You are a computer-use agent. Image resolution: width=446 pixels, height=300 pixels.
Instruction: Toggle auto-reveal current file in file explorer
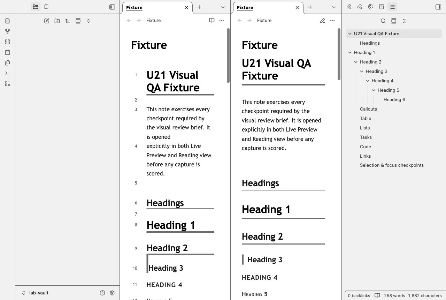78,21
